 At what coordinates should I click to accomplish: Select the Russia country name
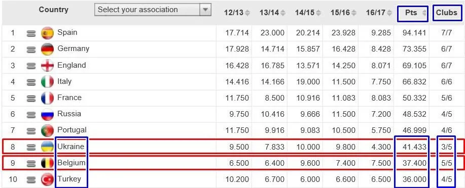point(69,114)
